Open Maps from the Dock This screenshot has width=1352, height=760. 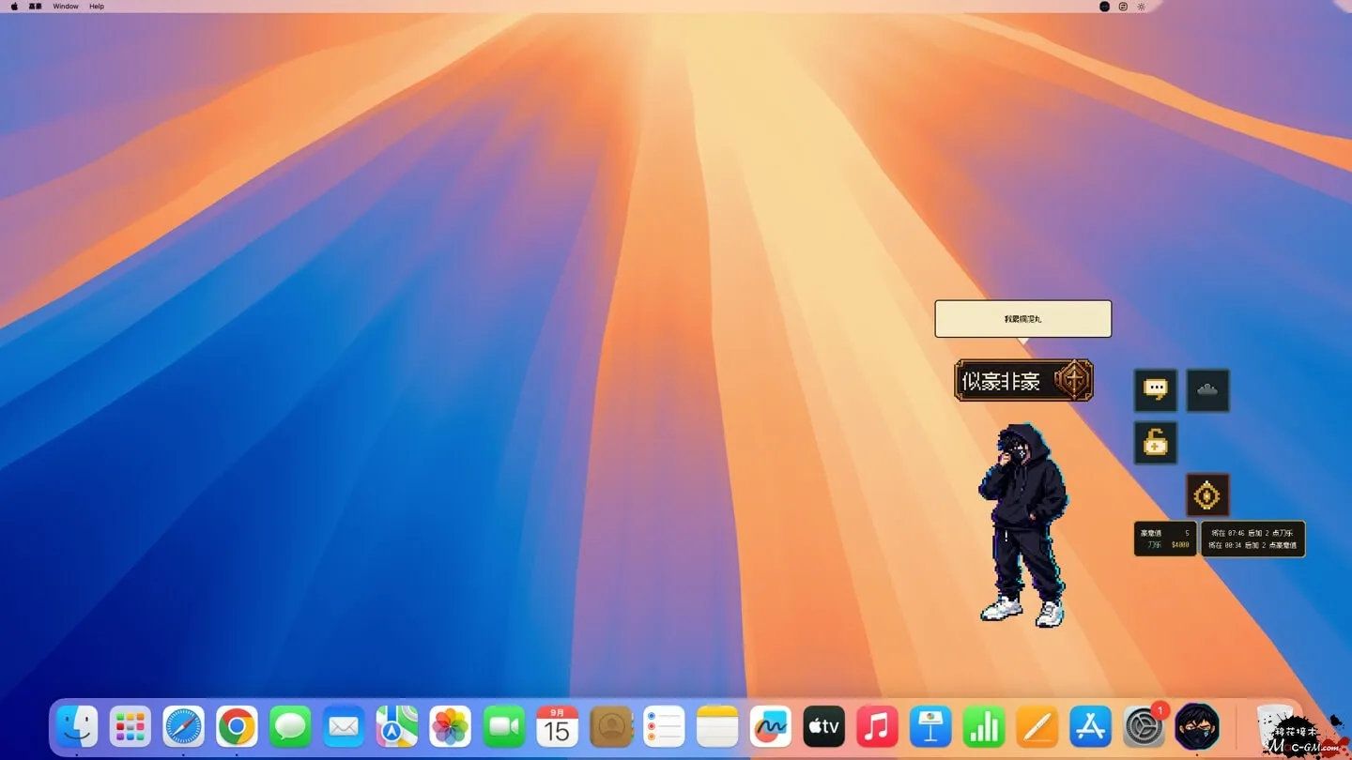coord(397,727)
